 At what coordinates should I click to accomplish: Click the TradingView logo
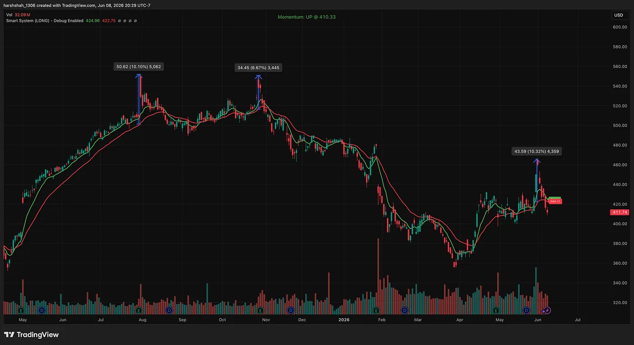click(32, 335)
